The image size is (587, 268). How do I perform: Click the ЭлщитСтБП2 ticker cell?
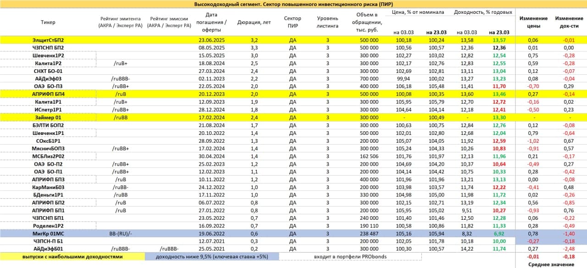pyautogui.click(x=48, y=40)
